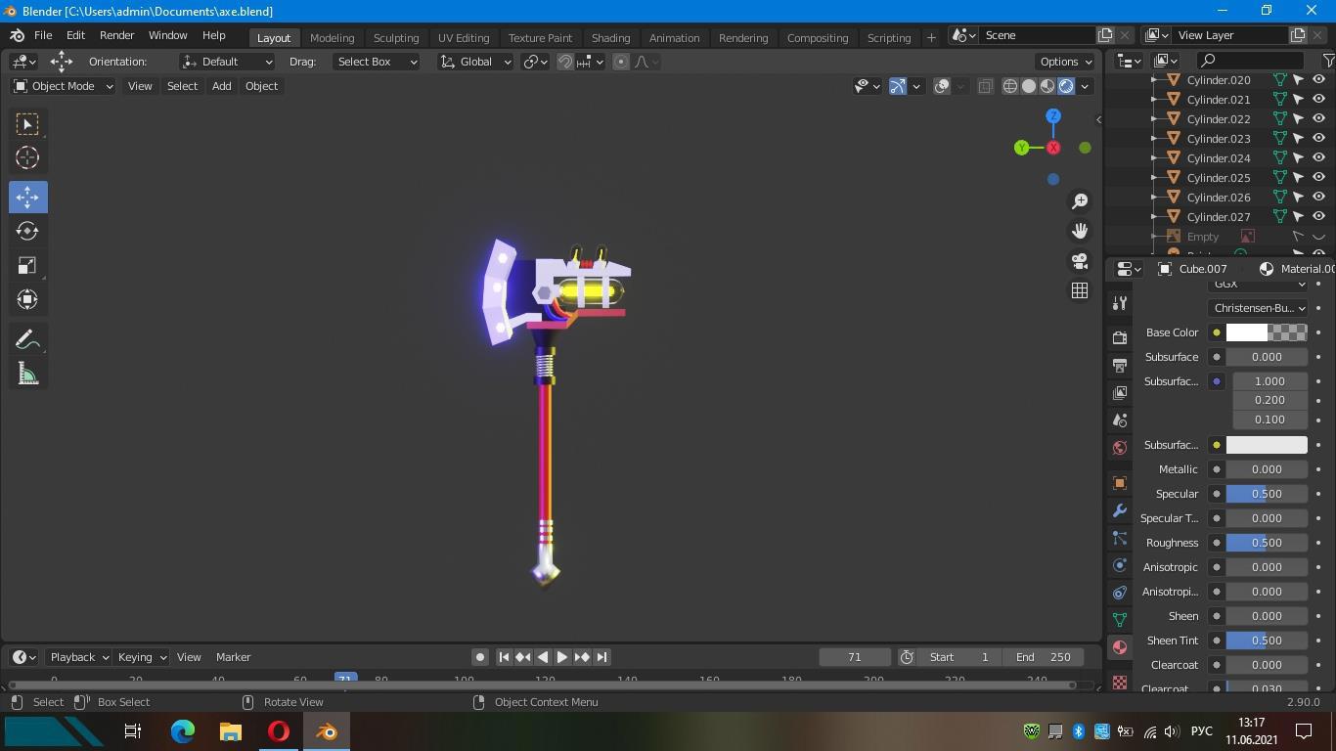Toggle auto keying record button
The height and width of the screenshot is (751, 1336).
pos(479,657)
